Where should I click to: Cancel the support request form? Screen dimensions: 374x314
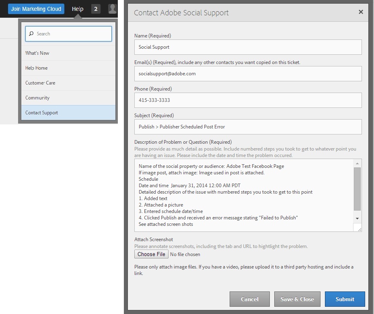point(249,299)
